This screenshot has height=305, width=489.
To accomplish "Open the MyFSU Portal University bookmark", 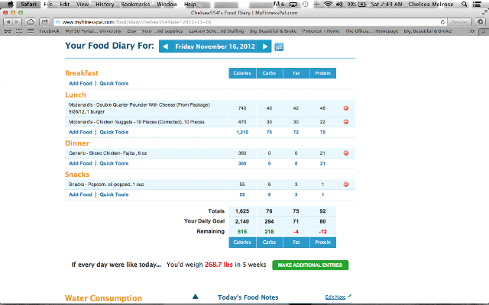I will tap(93, 31).
